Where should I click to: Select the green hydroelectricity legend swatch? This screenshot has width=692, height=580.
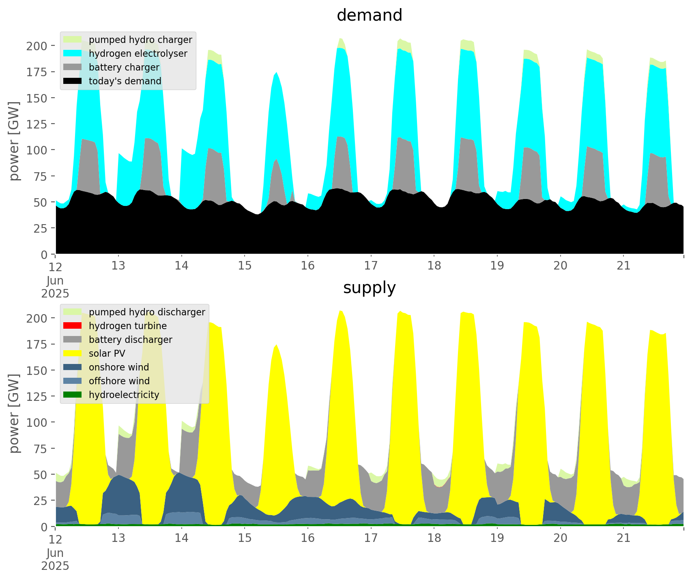click(73, 395)
